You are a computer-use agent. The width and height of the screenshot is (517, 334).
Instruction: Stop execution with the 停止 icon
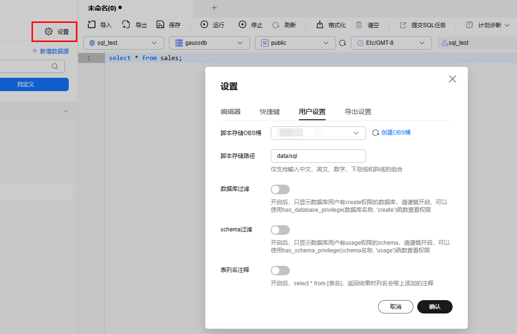pos(243,25)
